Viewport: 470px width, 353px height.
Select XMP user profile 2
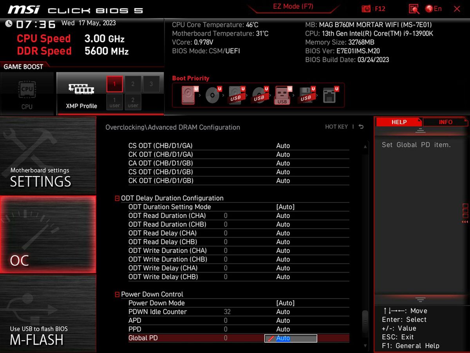pyautogui.click(x=133, y=102)
